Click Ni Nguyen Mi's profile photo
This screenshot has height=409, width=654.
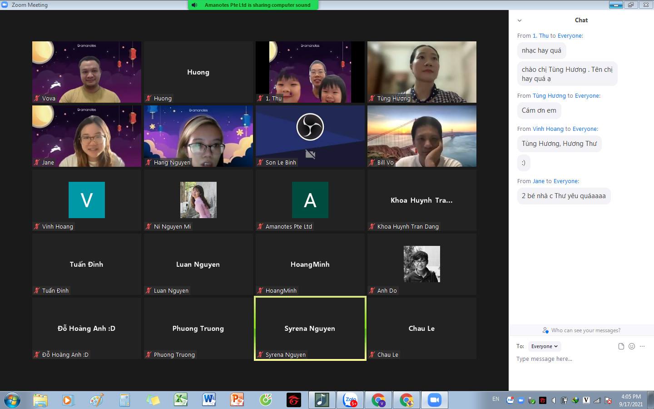click(x=198, y=200)
